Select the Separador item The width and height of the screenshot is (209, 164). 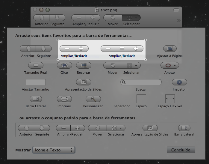click(x=122, y=99)
